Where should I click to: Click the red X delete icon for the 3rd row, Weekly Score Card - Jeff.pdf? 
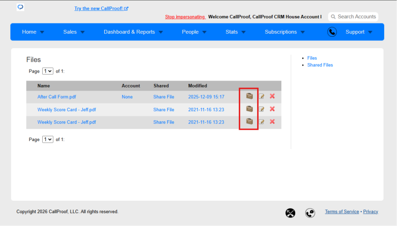[x=272, y=121]
